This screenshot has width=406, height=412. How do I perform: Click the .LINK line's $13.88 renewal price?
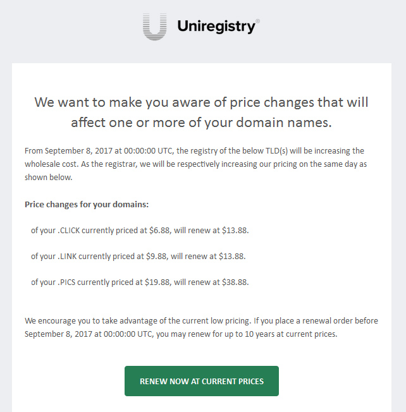tap(232, 256)
